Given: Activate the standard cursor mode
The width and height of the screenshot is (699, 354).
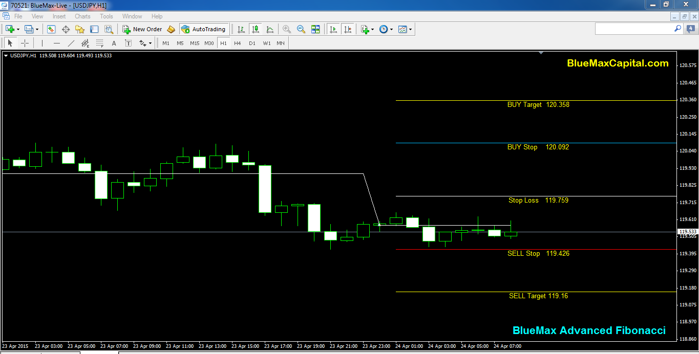Looking at the screenshot, I should click(10, 43).
